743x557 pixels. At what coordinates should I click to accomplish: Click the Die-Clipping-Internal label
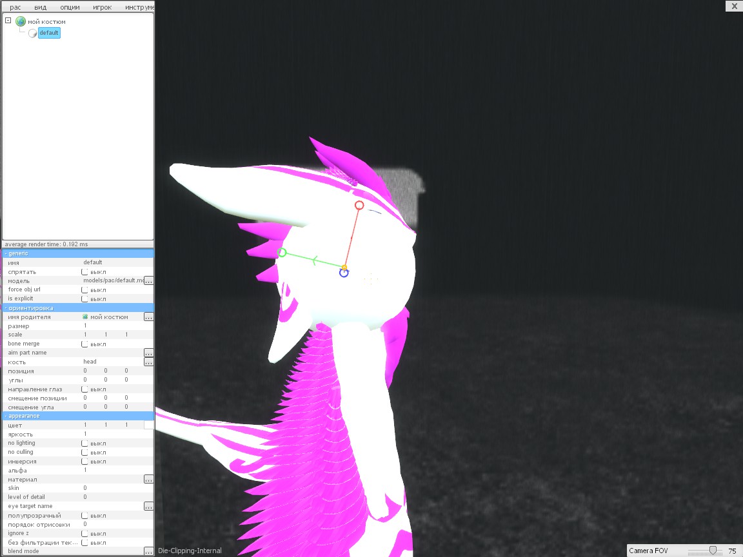(x=190, y=551)
